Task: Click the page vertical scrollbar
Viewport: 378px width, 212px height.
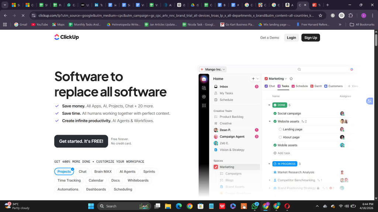Action: pyautogui.click(x=376, y=115)
